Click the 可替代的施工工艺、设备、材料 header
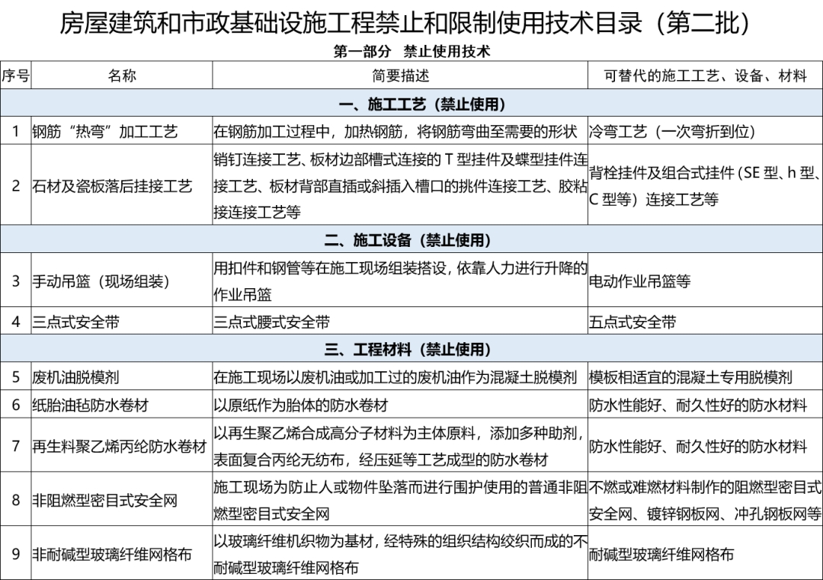The height and width of the screenshot is (580, 823). pyautogui.click(x=705, y=75)
